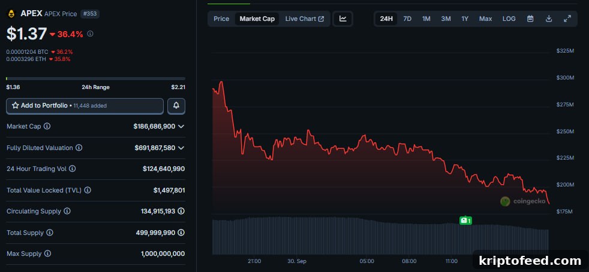This screenshot has width=589, height=272.
Task: Click star icon in Add to Portfolio
Action: point(16,105)
